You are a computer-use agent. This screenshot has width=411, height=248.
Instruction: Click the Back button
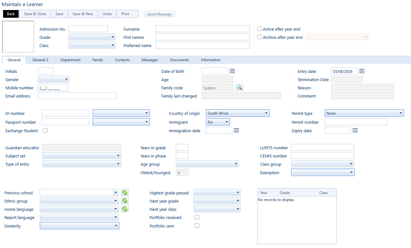pyautogui.click(x=11, y=14)
